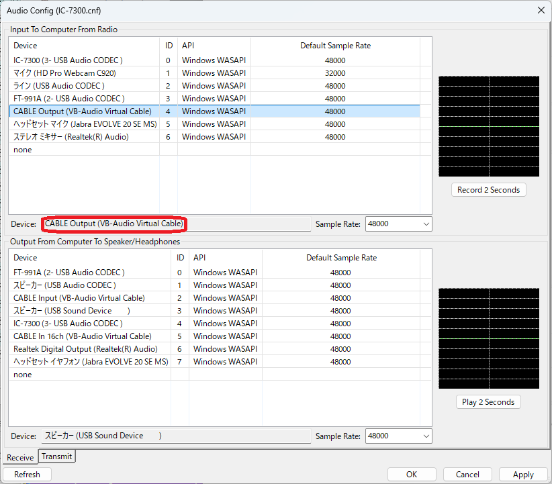552x484 pixels.
Task: Select ライン (USB Audio CODEC) input row
Action: (215, 85)
